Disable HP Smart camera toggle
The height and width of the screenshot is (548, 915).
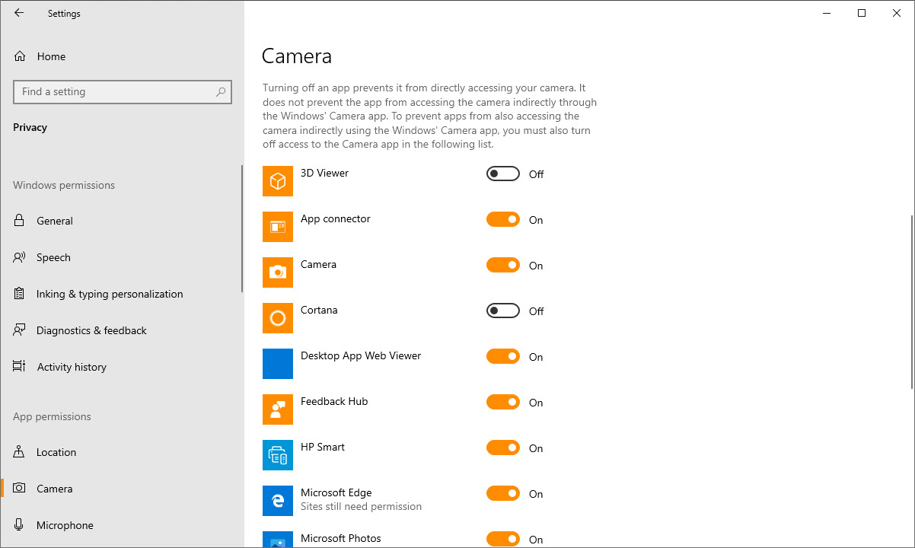click(x=503, y=448)
